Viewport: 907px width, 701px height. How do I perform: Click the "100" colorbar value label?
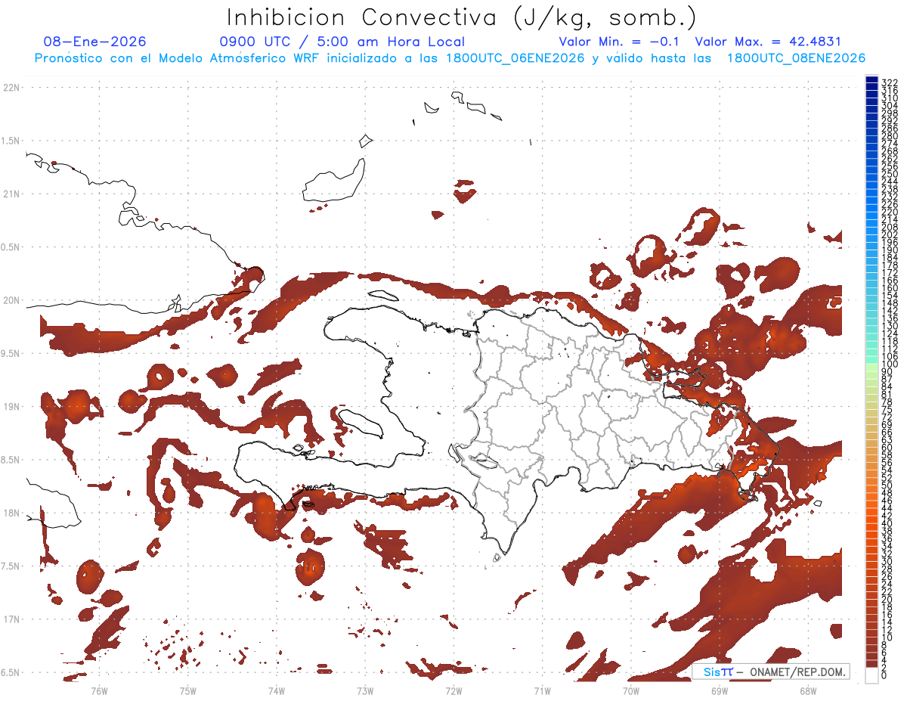(890, 364)
